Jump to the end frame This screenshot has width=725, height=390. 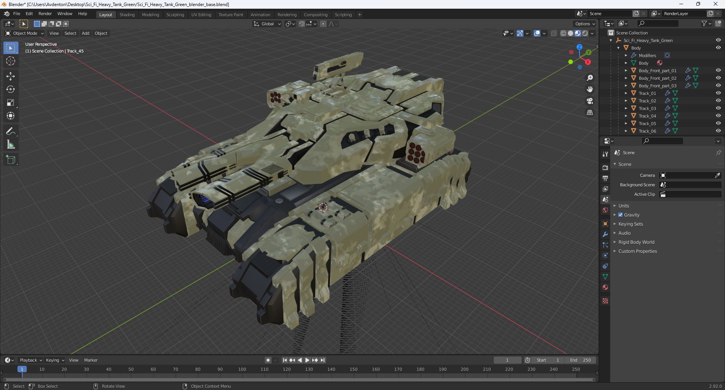coord(322,360)
